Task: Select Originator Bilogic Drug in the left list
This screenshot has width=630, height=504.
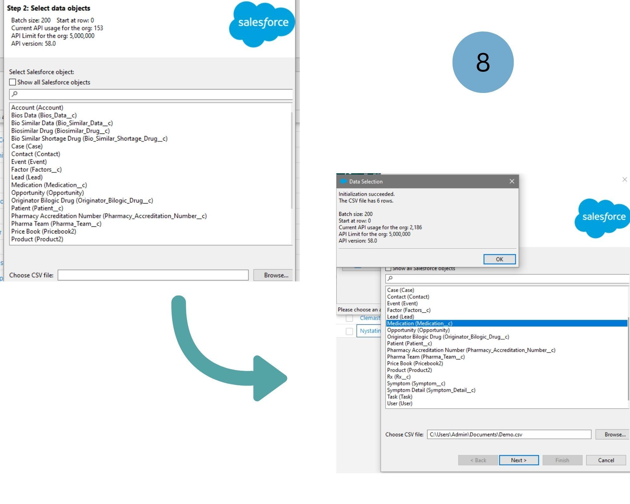Action: (x=82, y=200)
